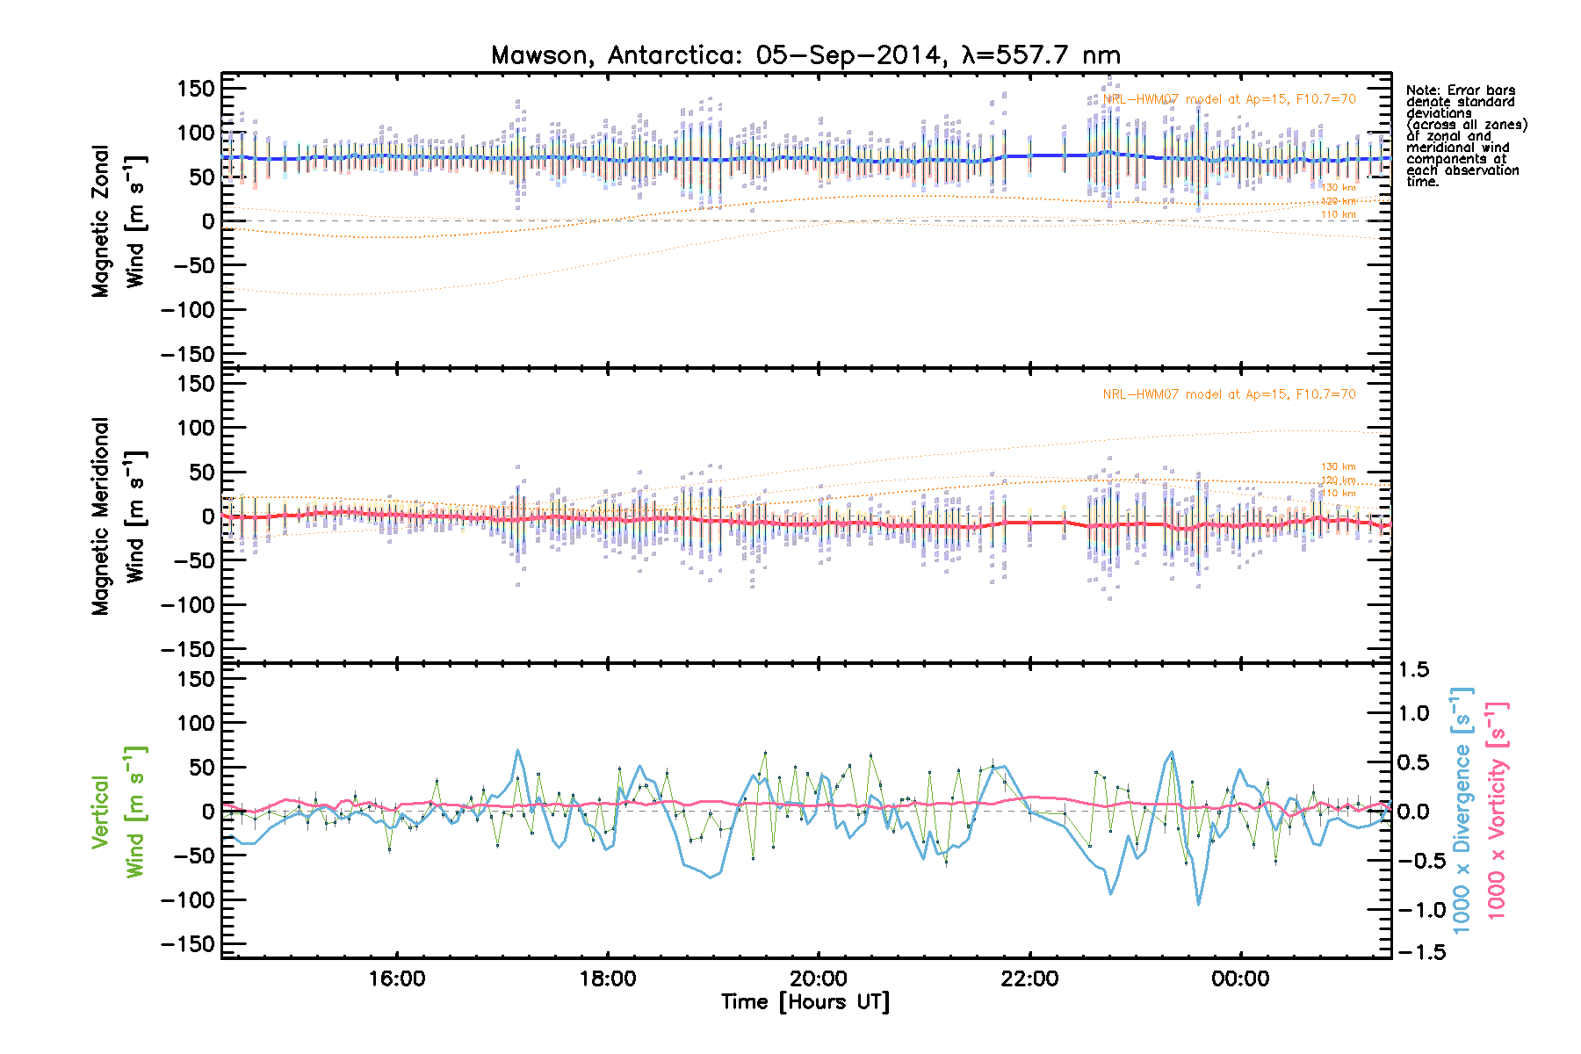1581x1054 pixels.
Task: Click the 18:00 time tick label
Action: pyautogui.click(x=608, y=978)
